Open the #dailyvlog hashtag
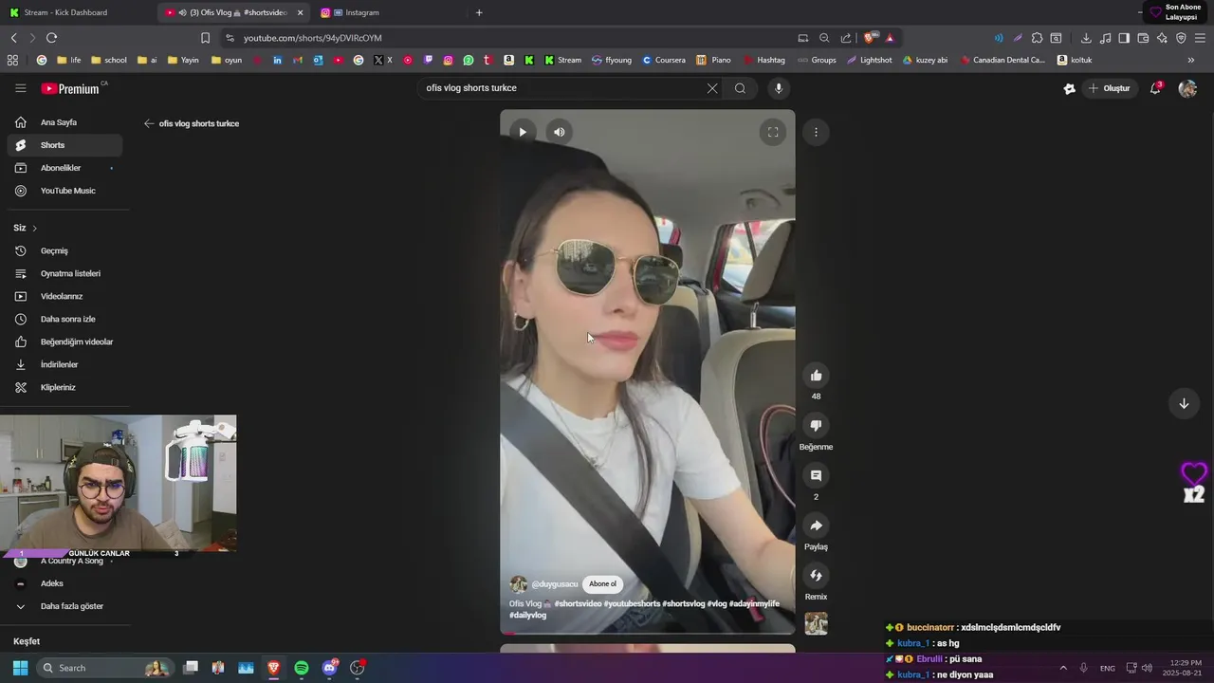The width and height of the screenshot is (1214, 683). 528,615
